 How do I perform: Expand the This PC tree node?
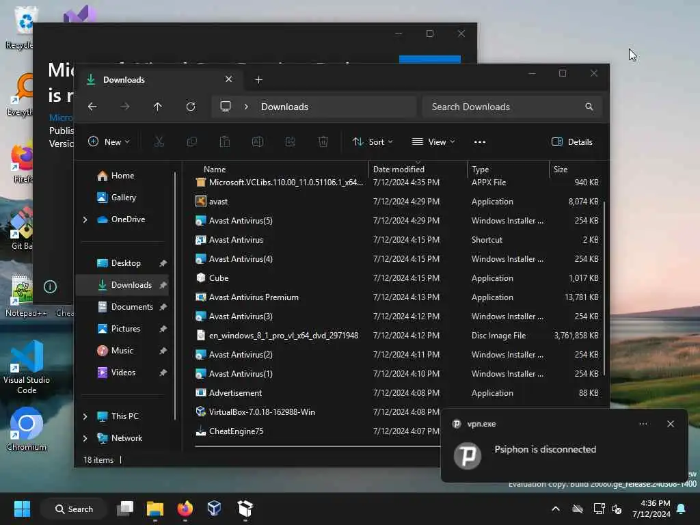pyautogui.click(x=85, y=416)
